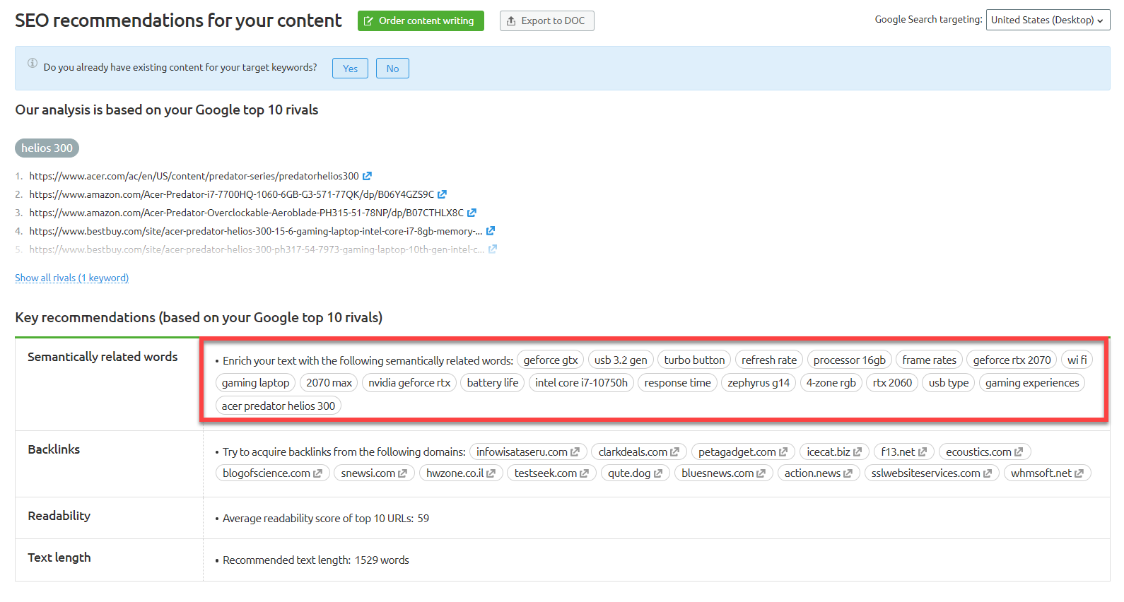Open the bestbuy.com 8gb-memory rival URL
Viewport: 1124px width, 602px height.
256,231
